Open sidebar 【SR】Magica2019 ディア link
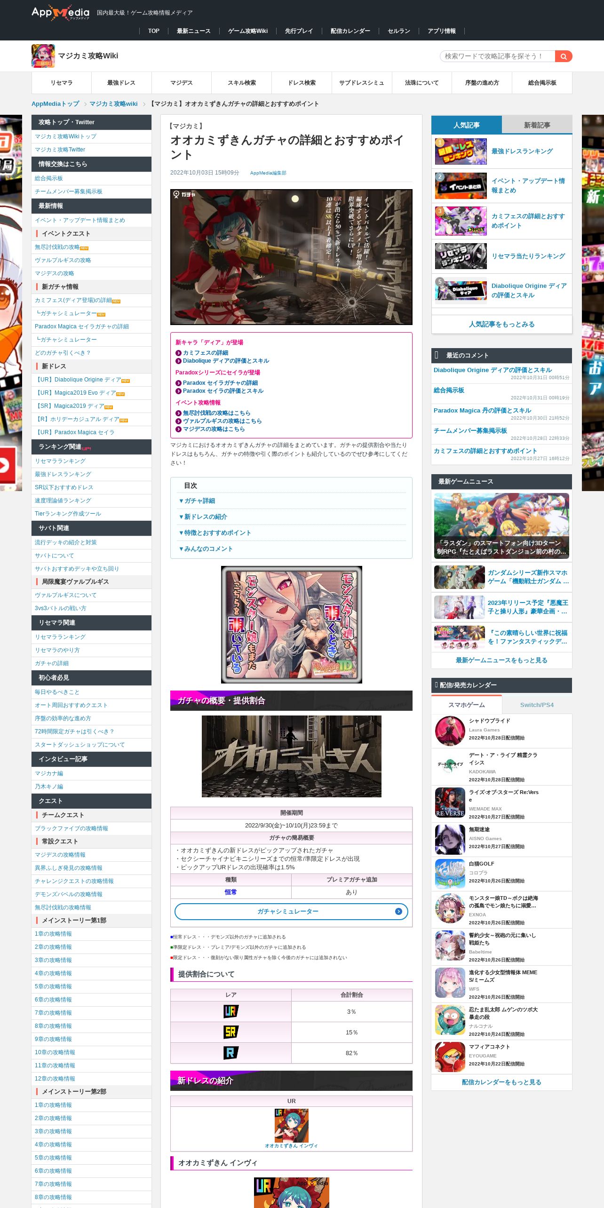The width and height of the screenshot is (604, 1208). (x=70, y=406)
